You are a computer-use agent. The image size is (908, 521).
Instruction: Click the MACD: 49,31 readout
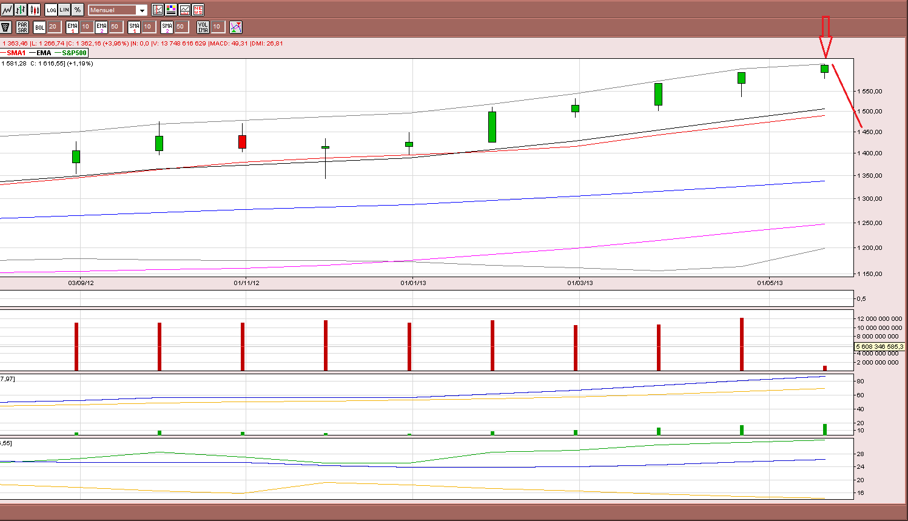point(229,44)
